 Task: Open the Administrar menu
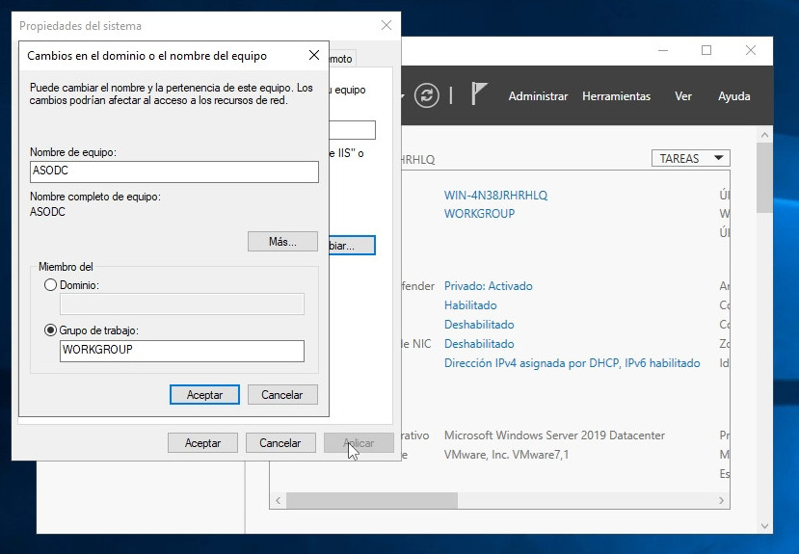tap(538, 96)
